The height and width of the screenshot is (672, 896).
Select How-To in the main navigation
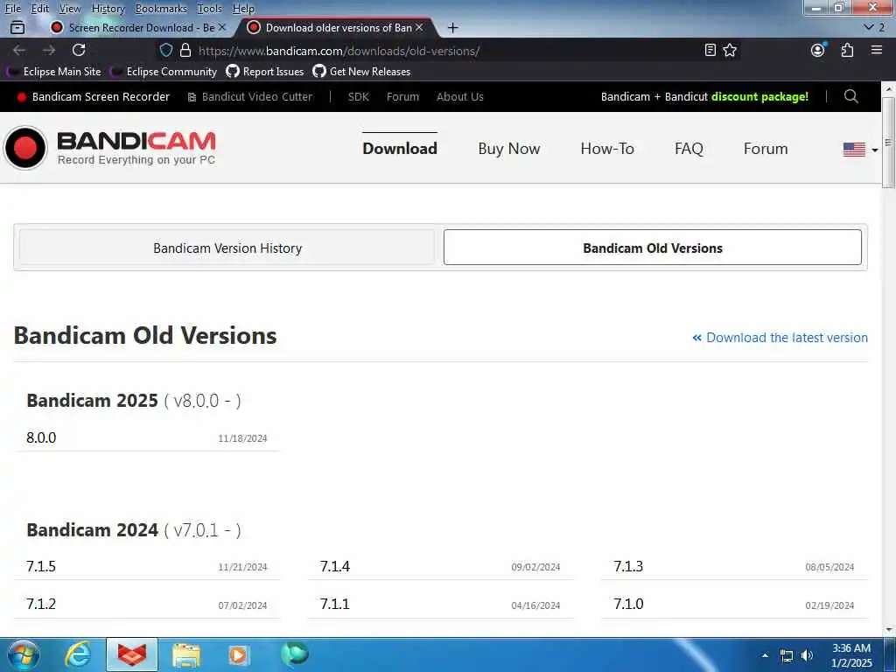(607, 149)
